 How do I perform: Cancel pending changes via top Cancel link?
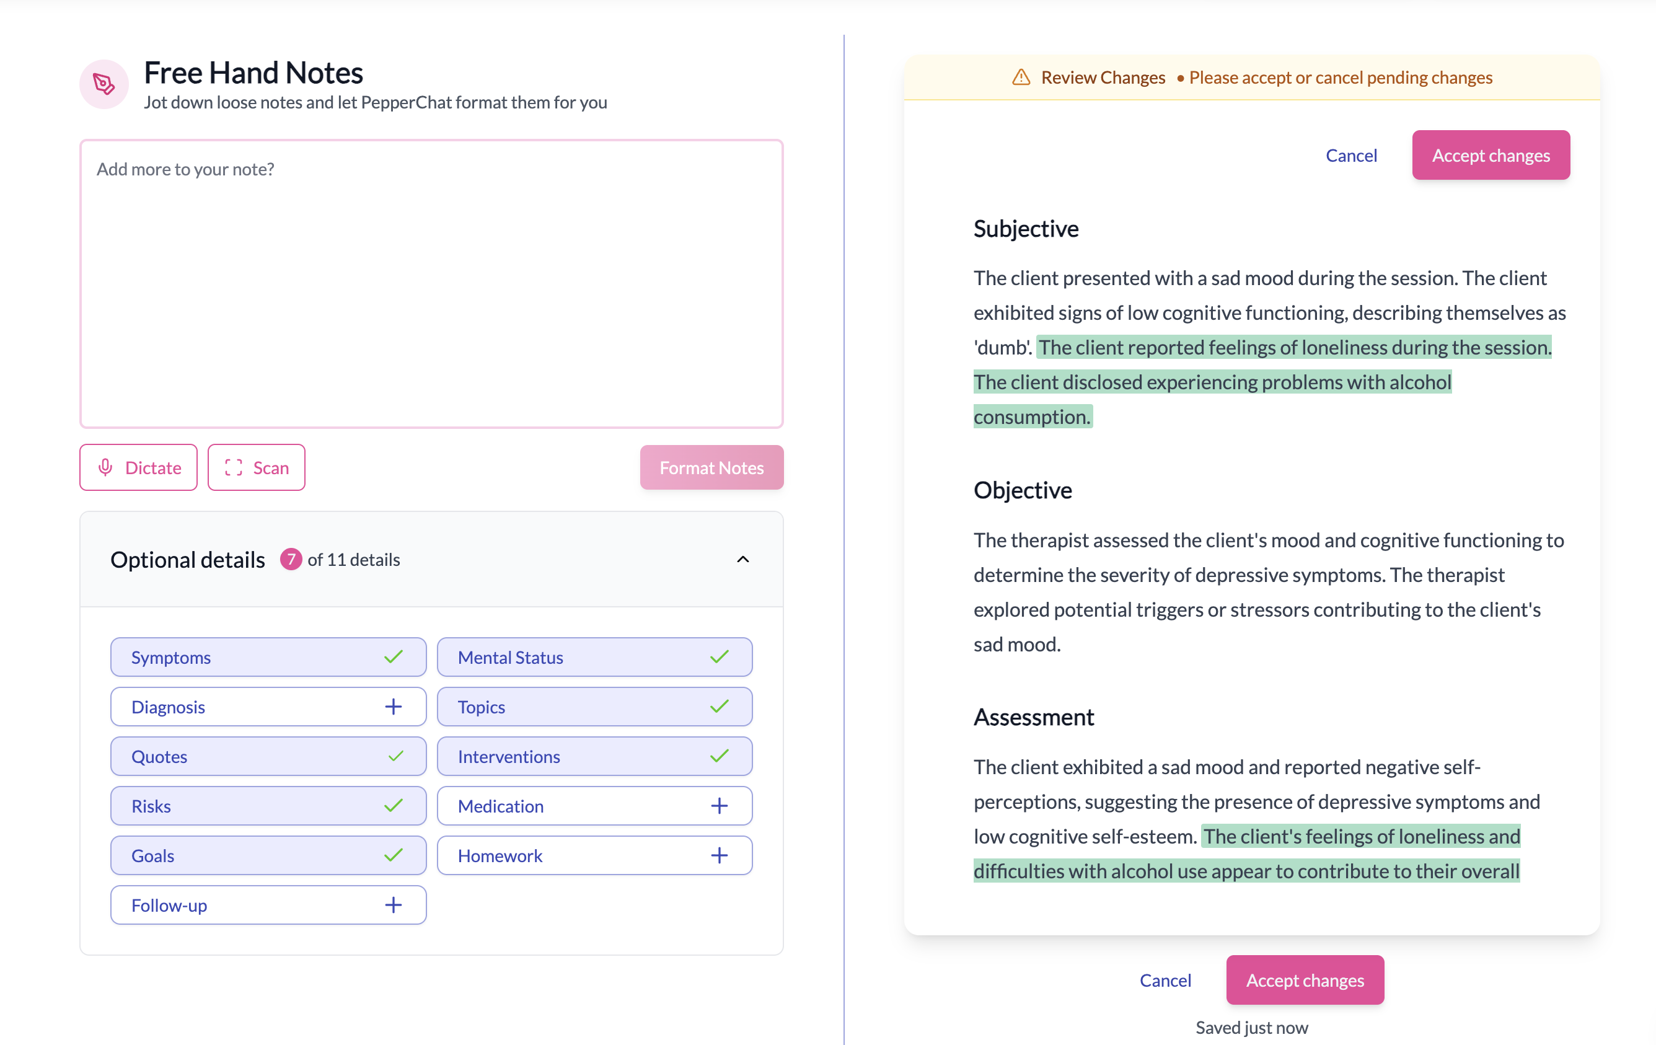pos(1350,155)
